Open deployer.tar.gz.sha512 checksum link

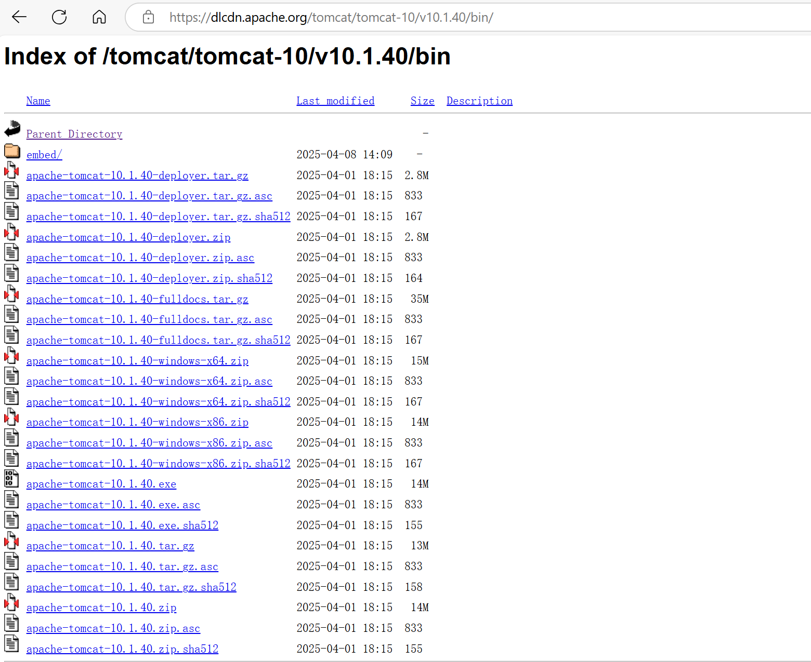click(159, 217)
